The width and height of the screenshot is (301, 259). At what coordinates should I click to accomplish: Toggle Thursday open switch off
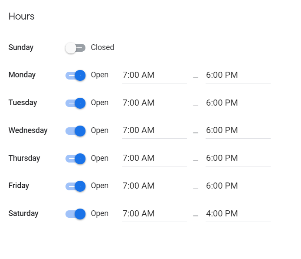pos(75,159)
